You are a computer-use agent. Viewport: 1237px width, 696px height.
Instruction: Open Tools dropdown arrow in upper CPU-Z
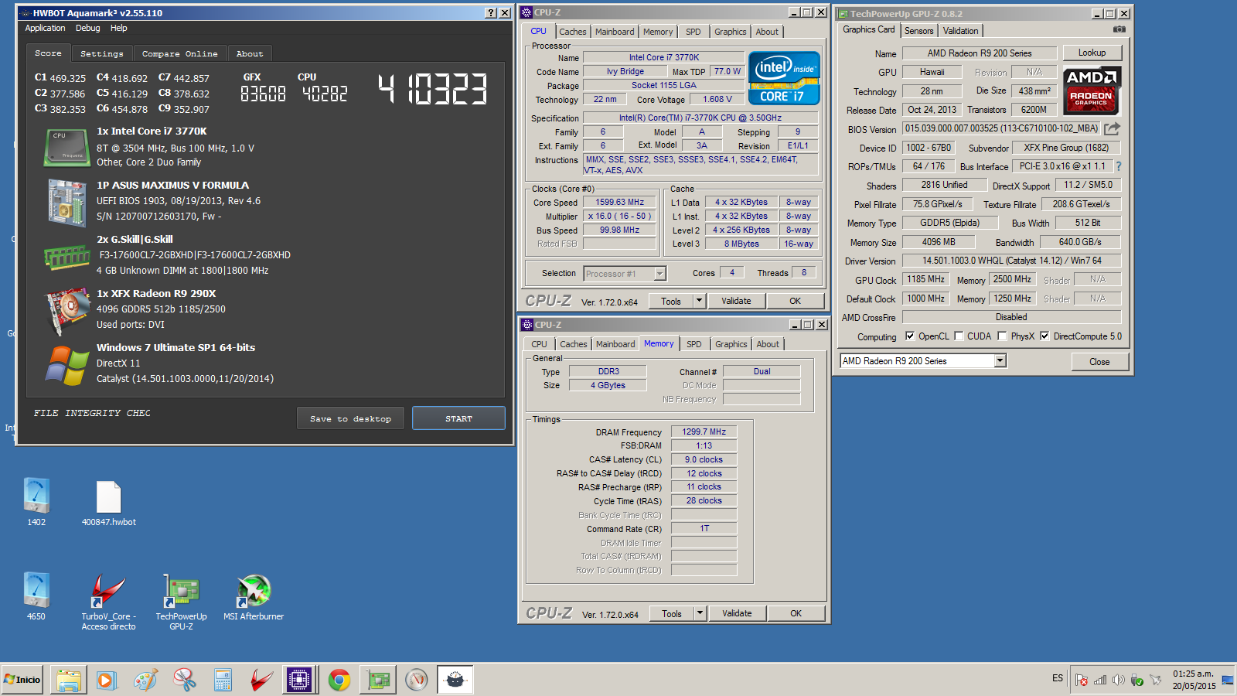pyautogui.click(x=699, y=301)
